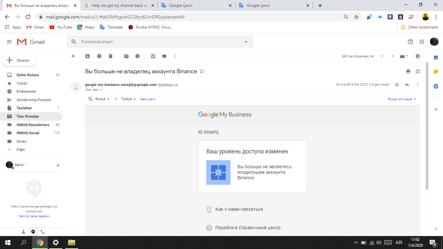Show the newer conversation arrow
Viewport: 443px width, 249px height.
382,56
